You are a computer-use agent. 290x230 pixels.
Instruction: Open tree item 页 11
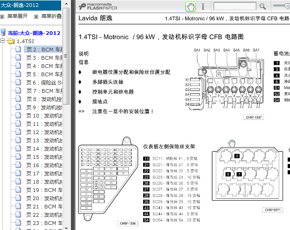click(x=44, y=124)
